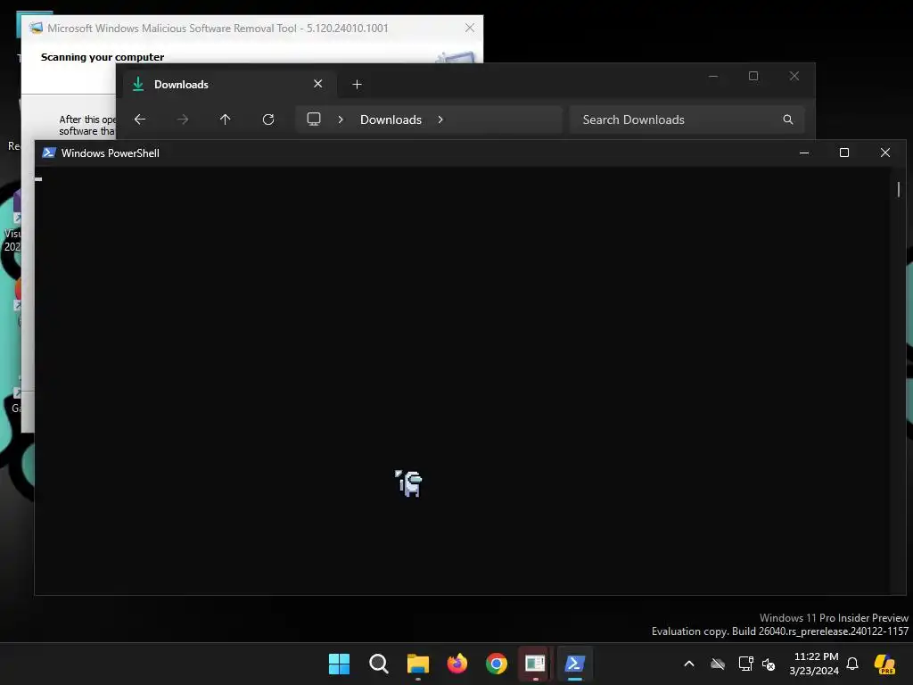The image size is (913, 685).
Task: Maximize the File Explorer window
Action: (x=753, y=77)
